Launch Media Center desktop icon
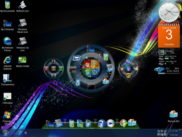The width and height of the screenshot is (182, 137). (x=22, y=62)
